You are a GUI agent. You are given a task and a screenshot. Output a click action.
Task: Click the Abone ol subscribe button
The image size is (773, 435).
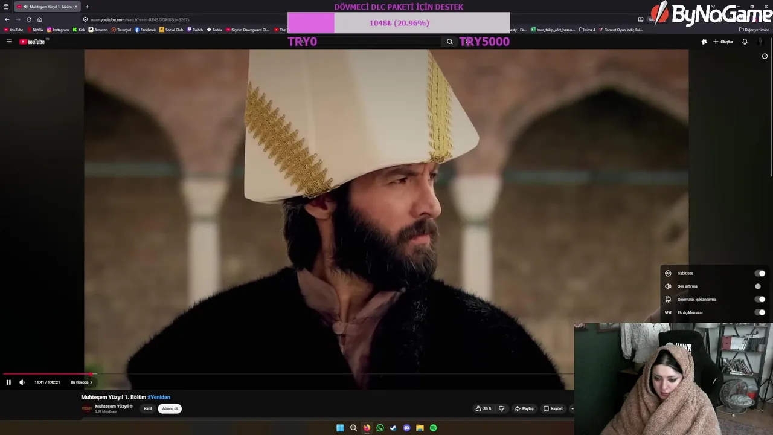[x=170, y=408]
